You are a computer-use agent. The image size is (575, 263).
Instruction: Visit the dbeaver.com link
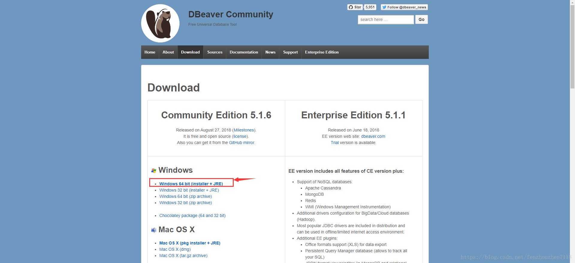[373, 136]
